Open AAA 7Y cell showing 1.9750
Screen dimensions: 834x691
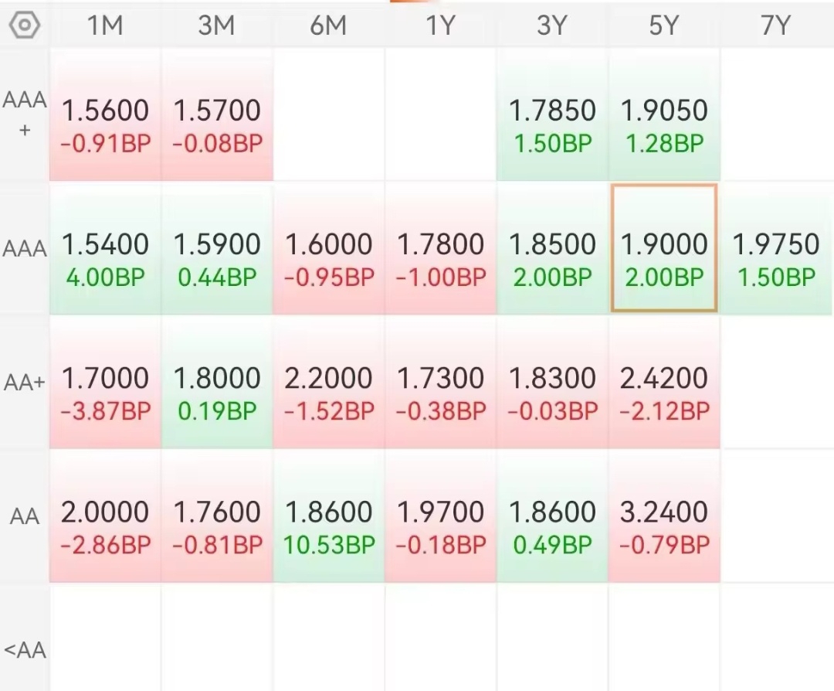point(777,248)
